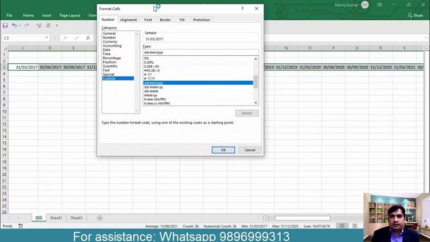Open the Insert ribbon tab
The width and height of the screenshot is (430, 242).
point(46,15)
